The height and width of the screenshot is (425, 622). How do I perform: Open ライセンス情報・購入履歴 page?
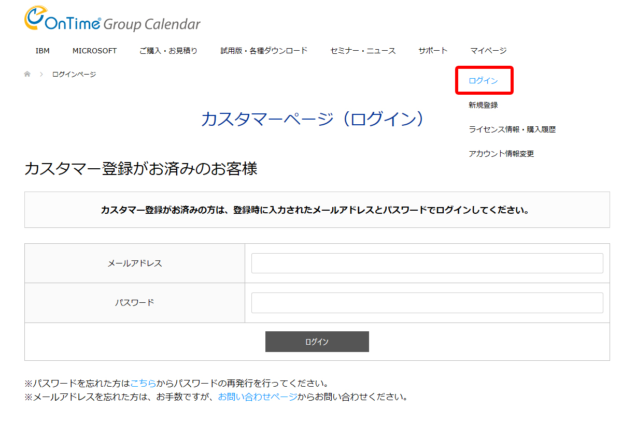(x=512, y=129)
